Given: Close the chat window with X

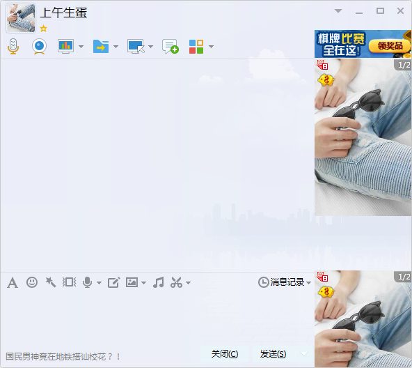Looking at the screenshot, I should pyautogui.click(x=400, y=11).
